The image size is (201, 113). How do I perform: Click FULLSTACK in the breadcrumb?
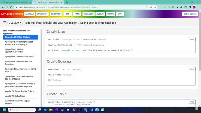(x=14, y=23)
